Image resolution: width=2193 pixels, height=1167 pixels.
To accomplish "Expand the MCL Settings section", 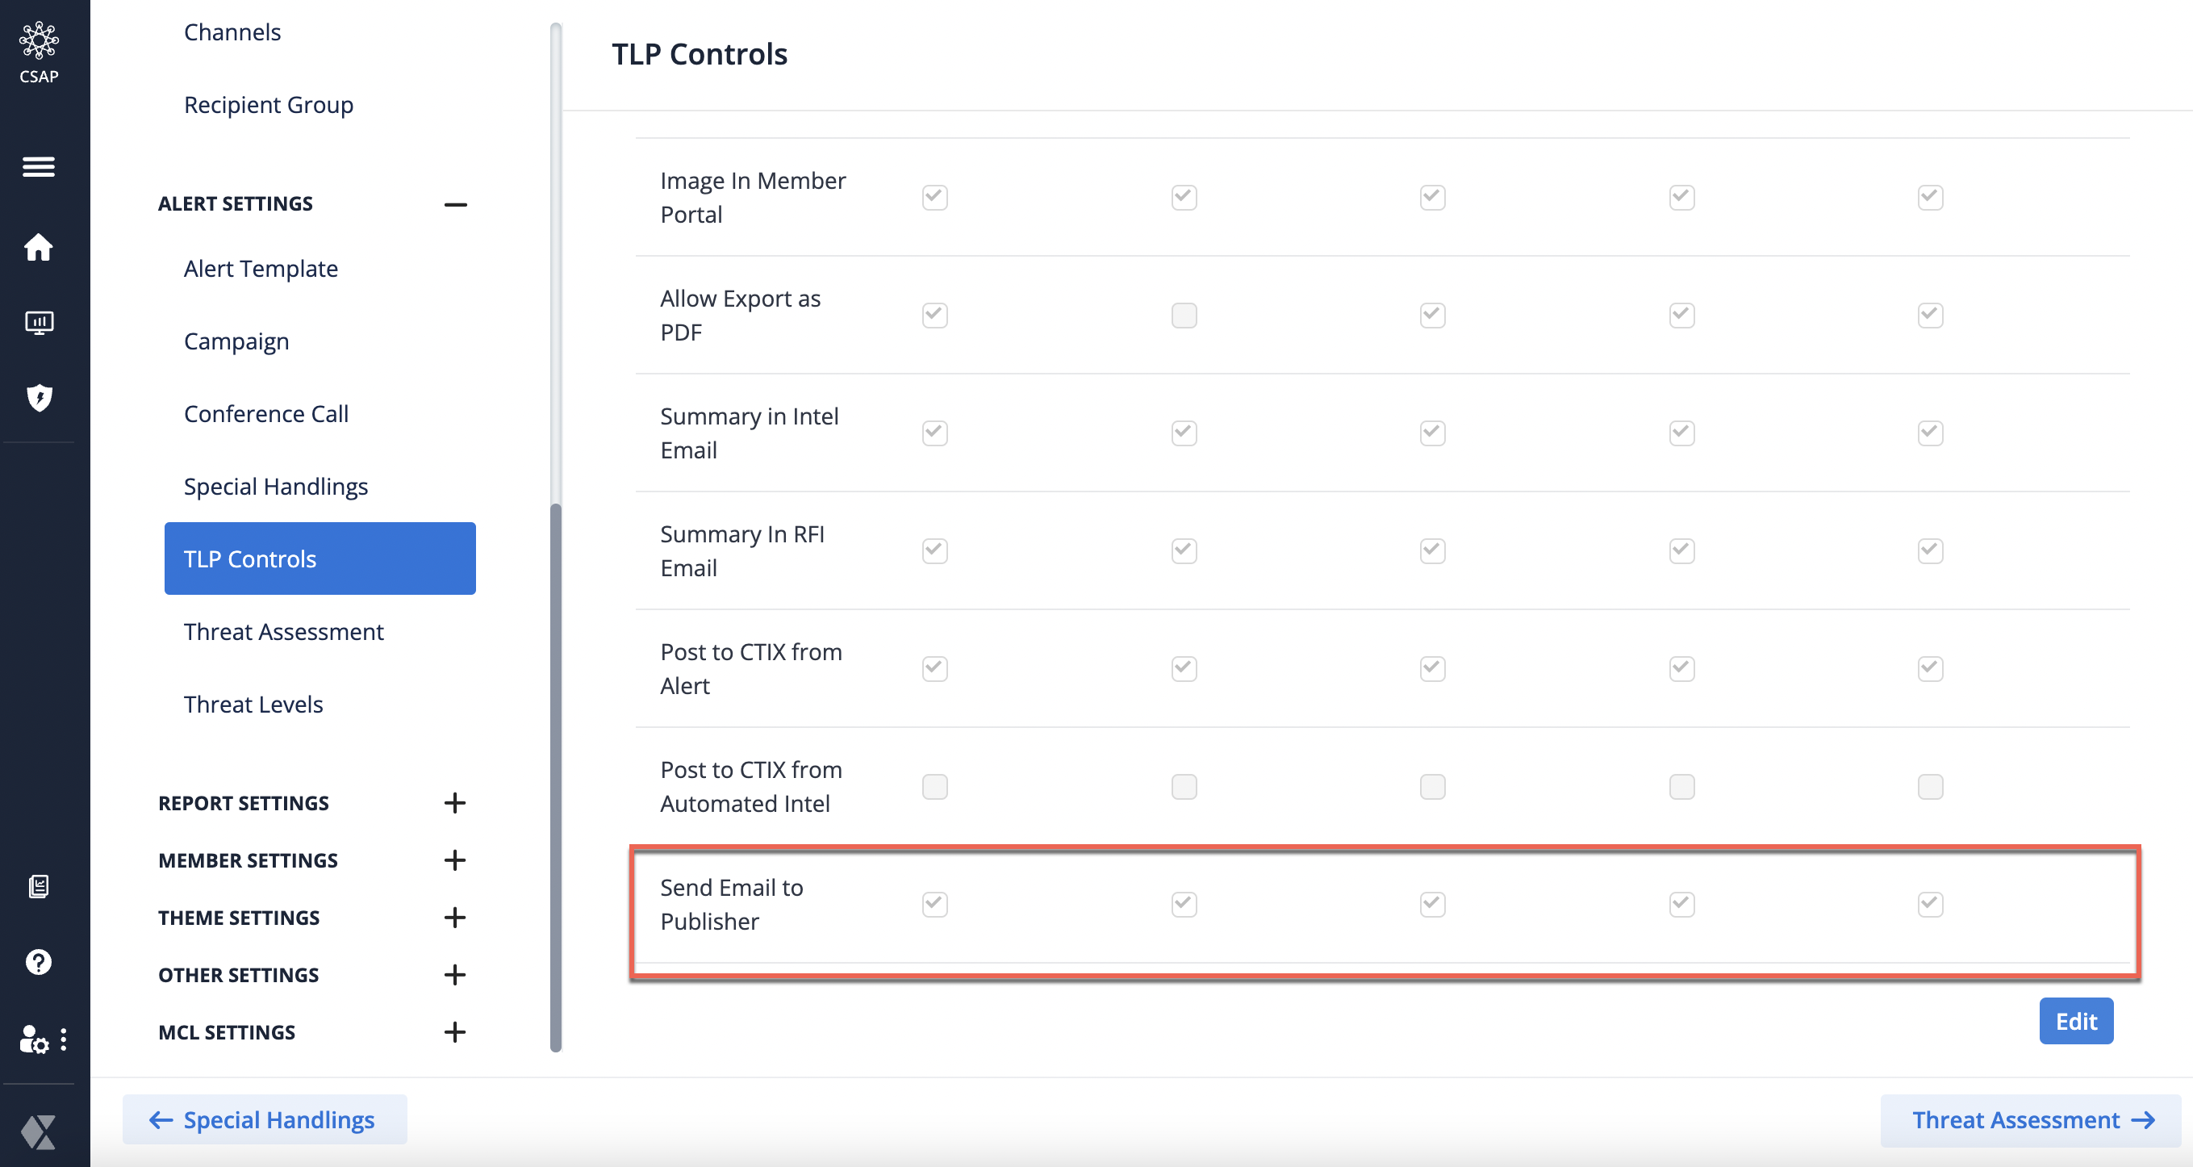I will 455,1032.
